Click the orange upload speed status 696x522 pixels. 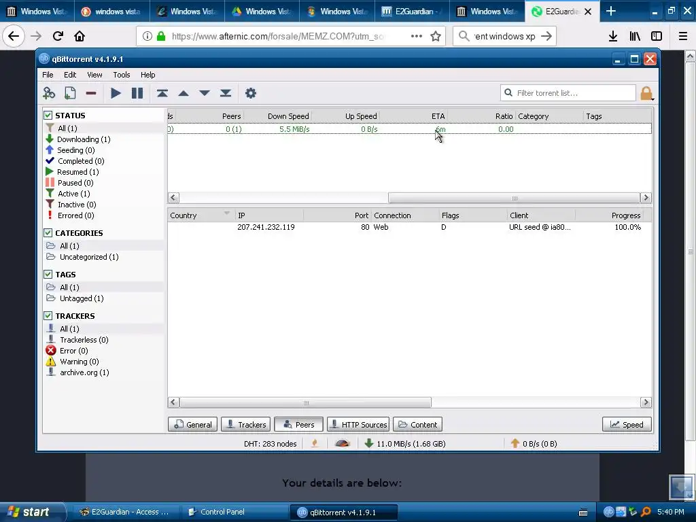coord(534,443)
